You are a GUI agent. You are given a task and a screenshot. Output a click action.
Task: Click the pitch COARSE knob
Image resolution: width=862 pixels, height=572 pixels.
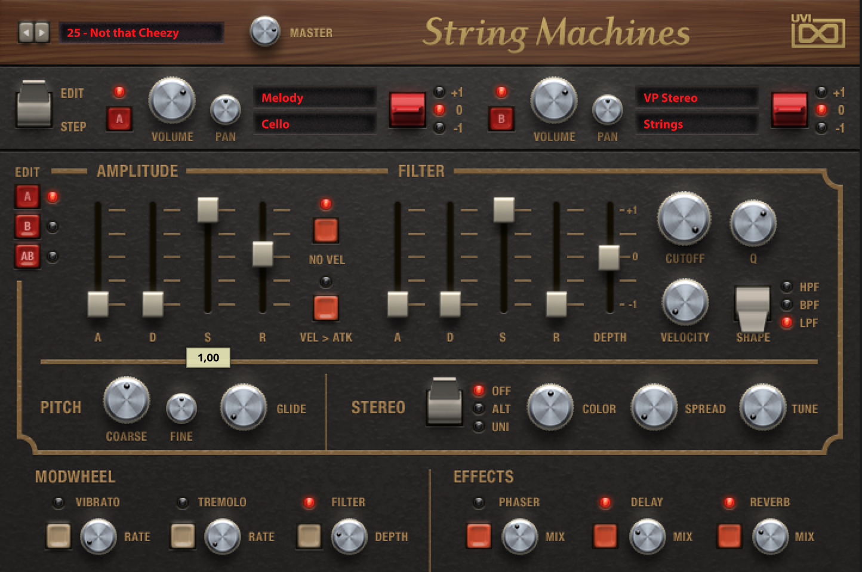point(127,400)
